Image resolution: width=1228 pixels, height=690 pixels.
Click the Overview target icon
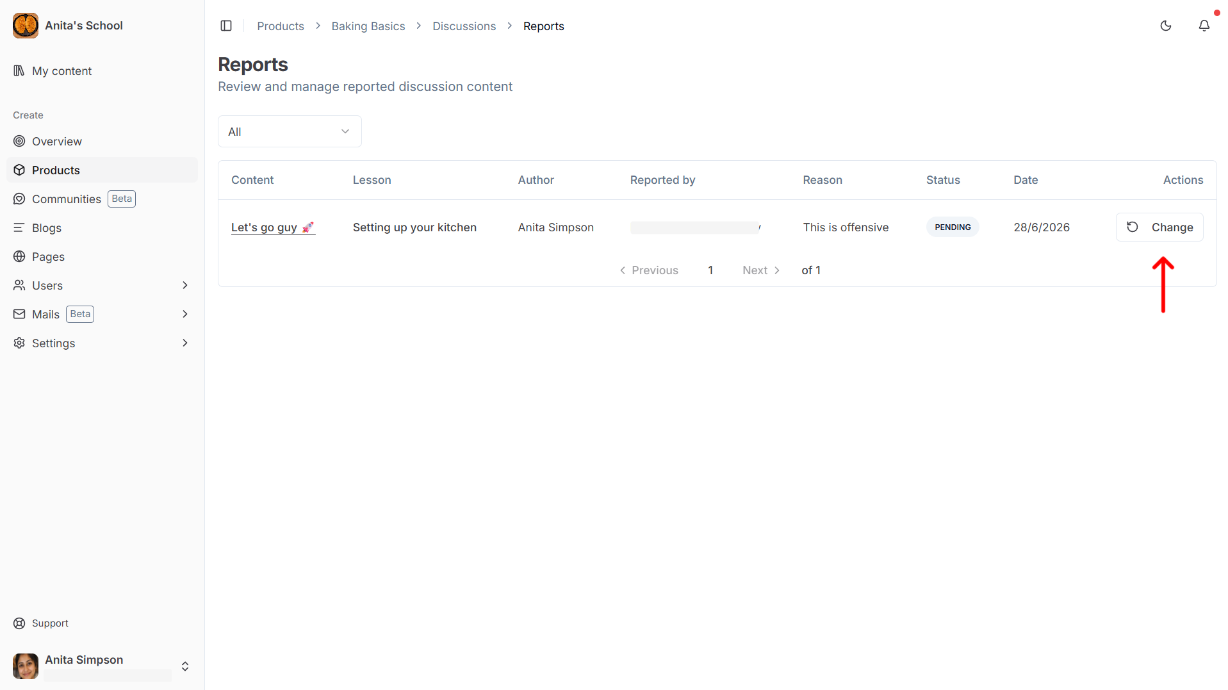click(19, 141)
